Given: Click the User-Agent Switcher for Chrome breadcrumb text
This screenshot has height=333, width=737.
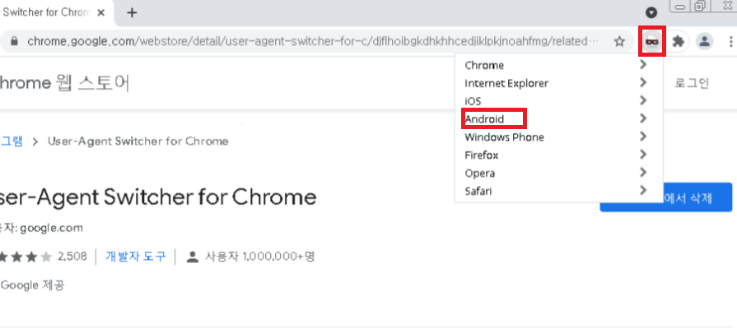Looking at the screenshot, I should [138, 141].
